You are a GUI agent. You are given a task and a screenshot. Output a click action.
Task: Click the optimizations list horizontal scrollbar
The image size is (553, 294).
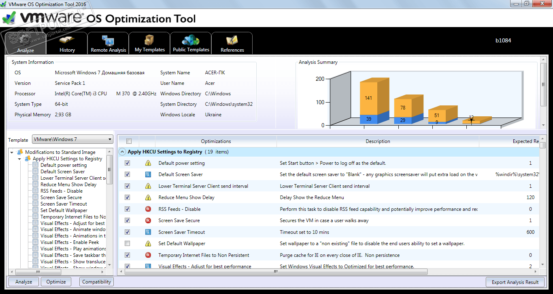[276, 272]
